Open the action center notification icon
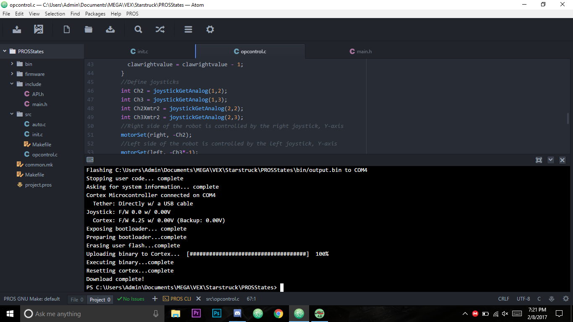 pyautogui.click(x=559, y=313)
